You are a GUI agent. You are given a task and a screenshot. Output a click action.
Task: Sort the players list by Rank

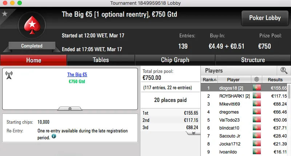tap(210, 79)
